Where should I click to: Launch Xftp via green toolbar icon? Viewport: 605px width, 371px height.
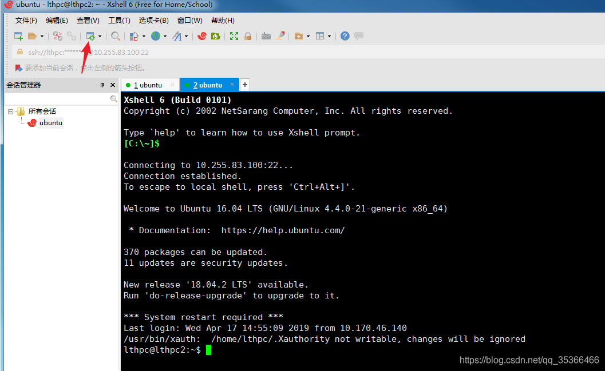[x=216, y=36]
